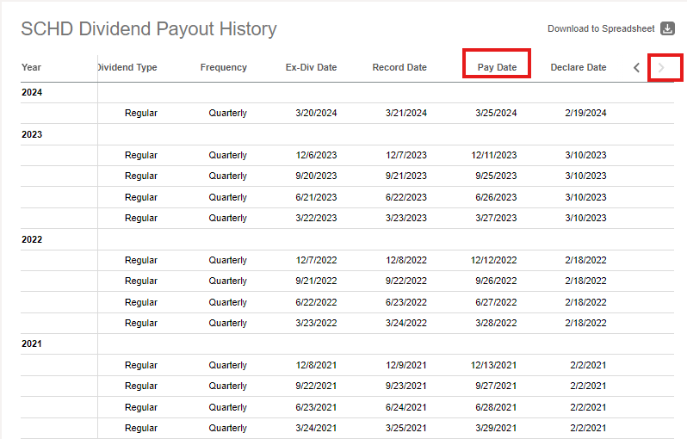Screen dimensions: 687x439
Task: Click the ex-div date 12/6/2023
Action: (x=316, y=155)
